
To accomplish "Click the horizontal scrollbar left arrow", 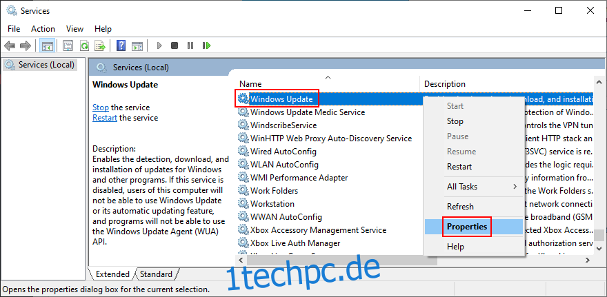I will pos(241,260).
